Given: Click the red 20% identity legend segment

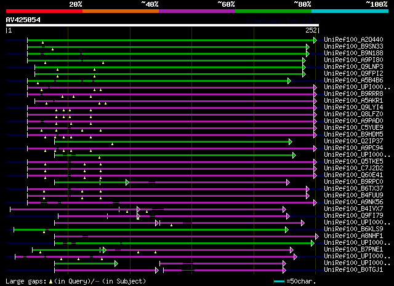Looking at the screenshot, I should click(x=44, y=11).
